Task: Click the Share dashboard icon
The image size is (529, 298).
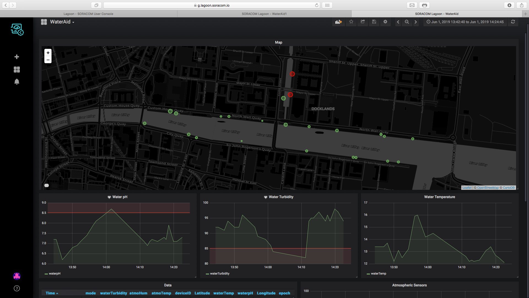Action: click(363, 22)
